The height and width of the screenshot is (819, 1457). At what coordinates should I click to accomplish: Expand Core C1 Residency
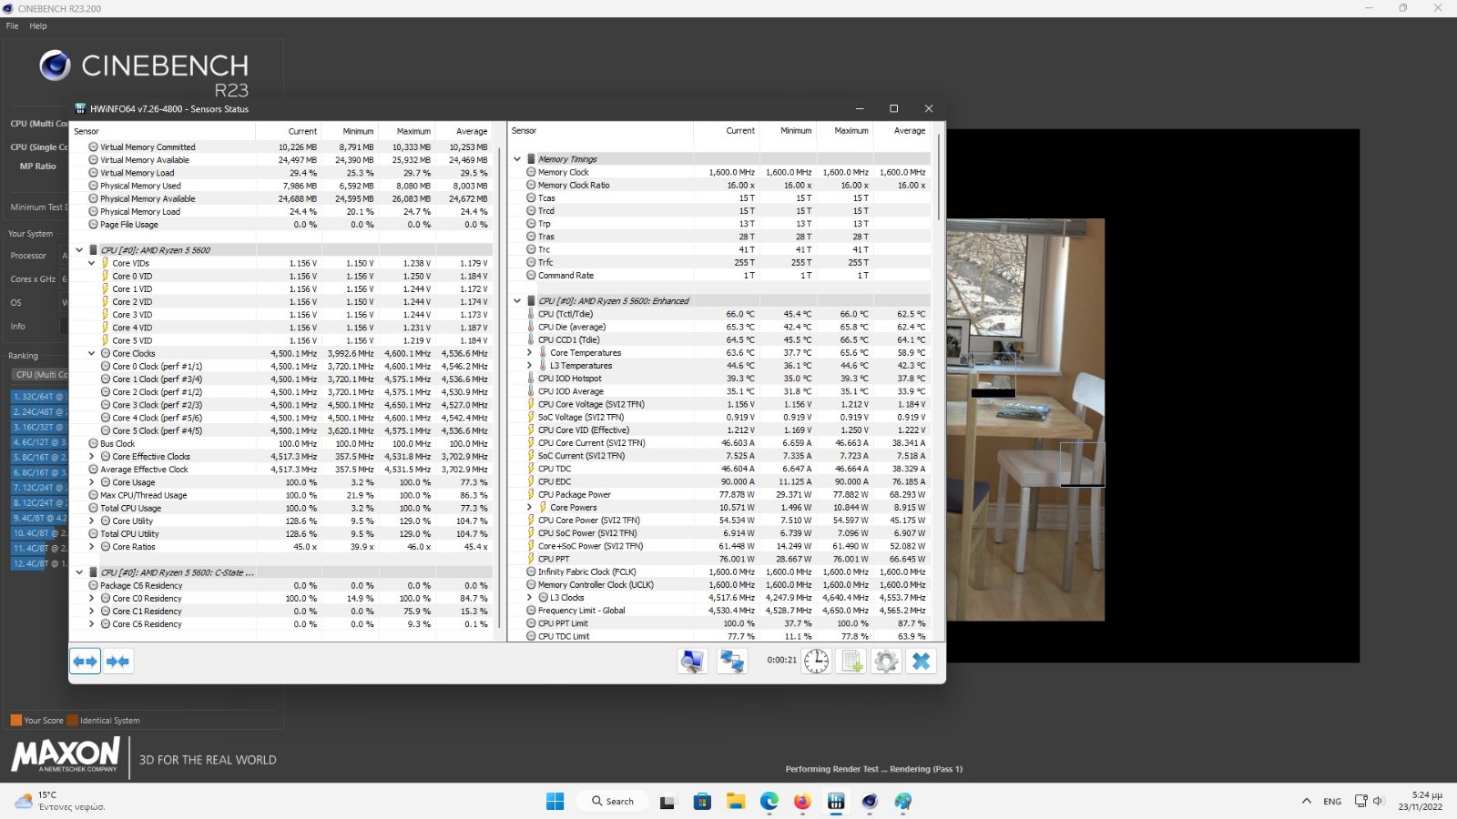(x=92, y=612)
